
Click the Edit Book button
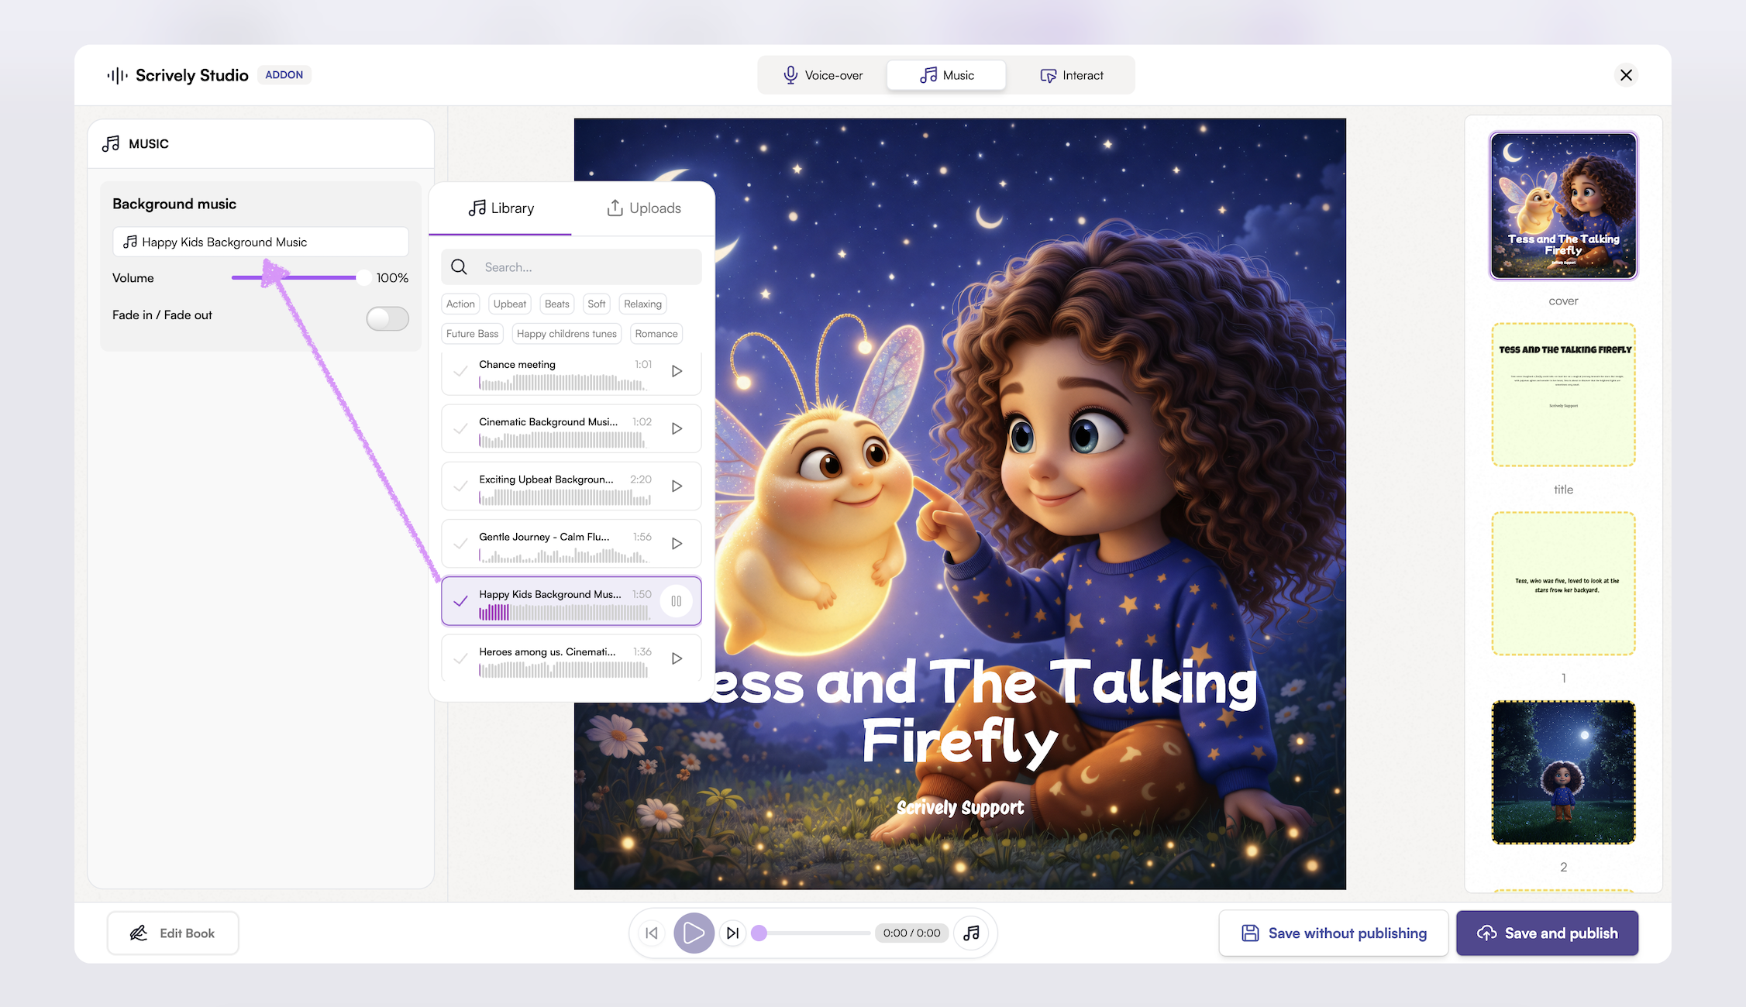pos(173,933)
